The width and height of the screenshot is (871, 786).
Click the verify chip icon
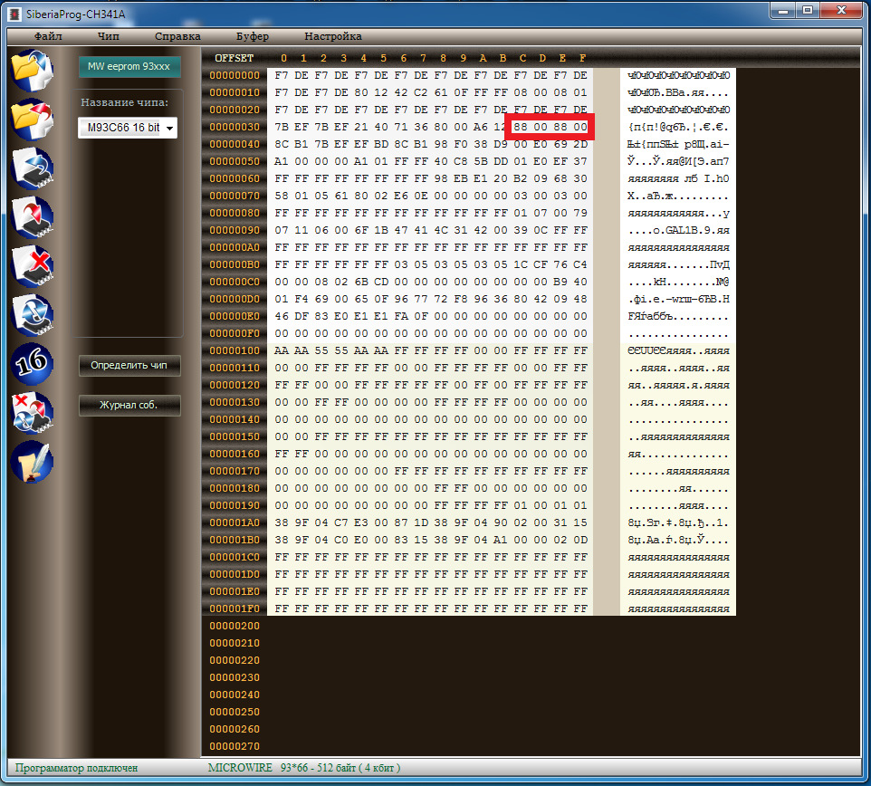[32, 315]
